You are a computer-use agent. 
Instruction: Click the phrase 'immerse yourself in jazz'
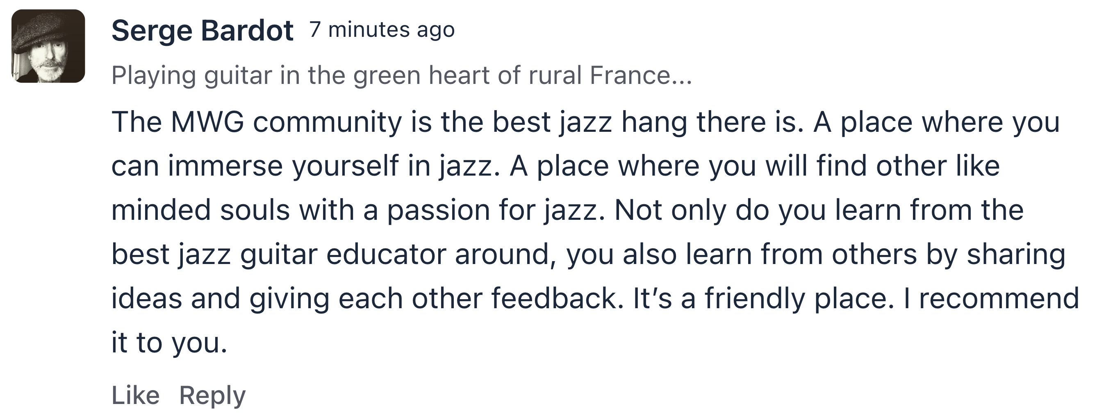330,166
